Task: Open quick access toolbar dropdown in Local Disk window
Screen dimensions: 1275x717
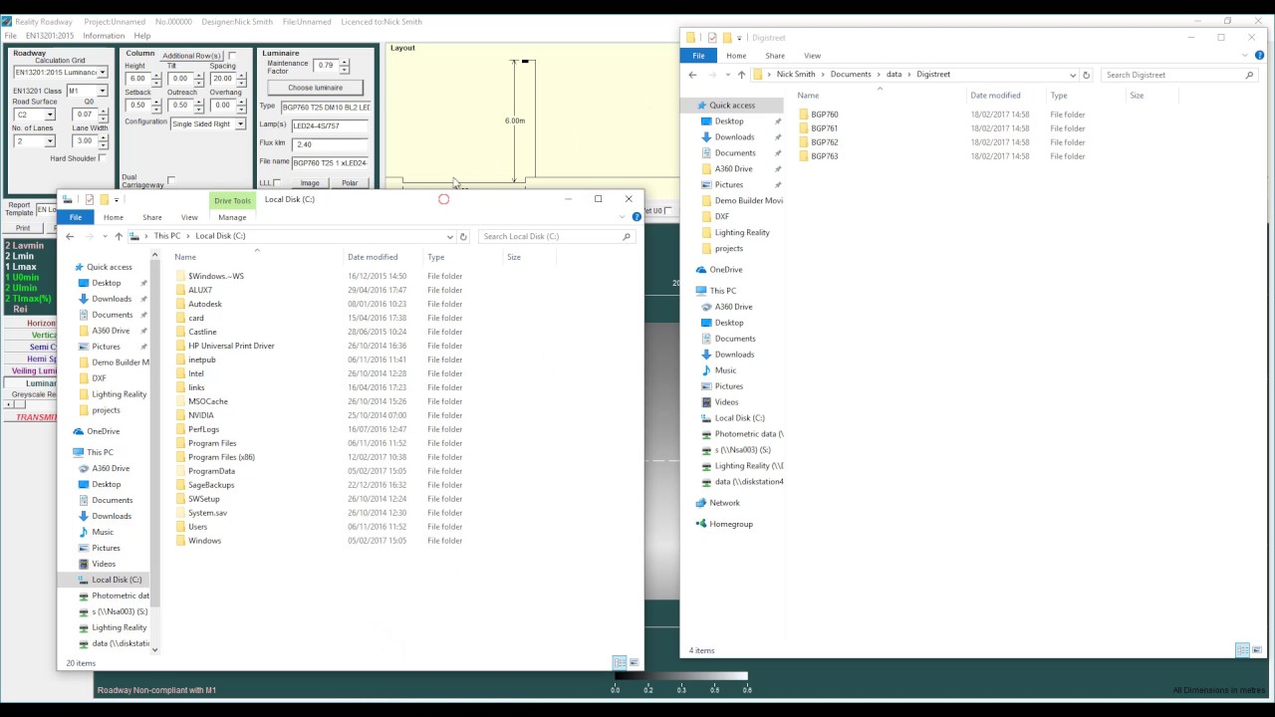Action: [x=117, y=199]
